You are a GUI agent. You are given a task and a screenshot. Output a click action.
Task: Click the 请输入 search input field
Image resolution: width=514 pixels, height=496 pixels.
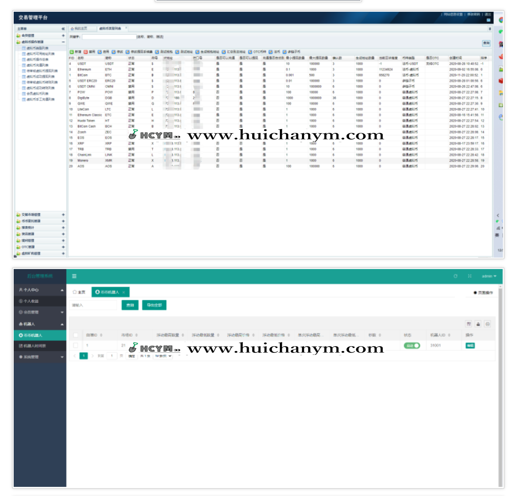click(93, 305)
